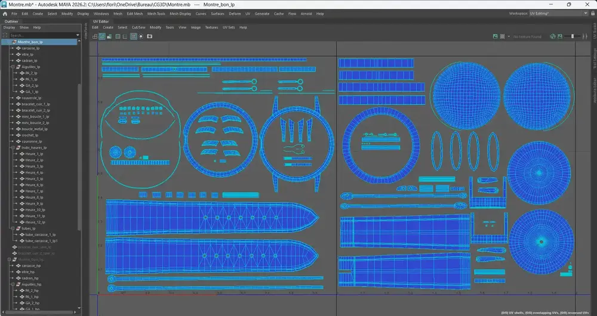Toggle the display image icon near No texture found
The image size is (597, 316).
(x=495, y=36)
